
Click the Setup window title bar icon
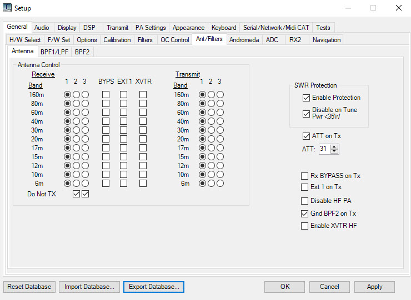coord(8,8)
